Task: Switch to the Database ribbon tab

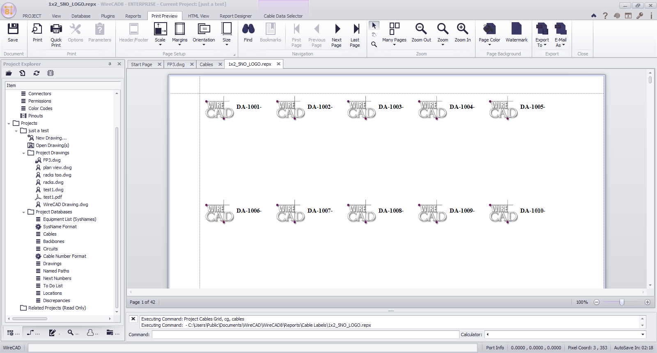Action: pos(81,16)
